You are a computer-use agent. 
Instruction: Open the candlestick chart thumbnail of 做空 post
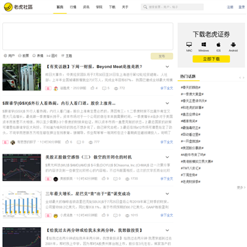pyautogui.click(x=22, y=167)
